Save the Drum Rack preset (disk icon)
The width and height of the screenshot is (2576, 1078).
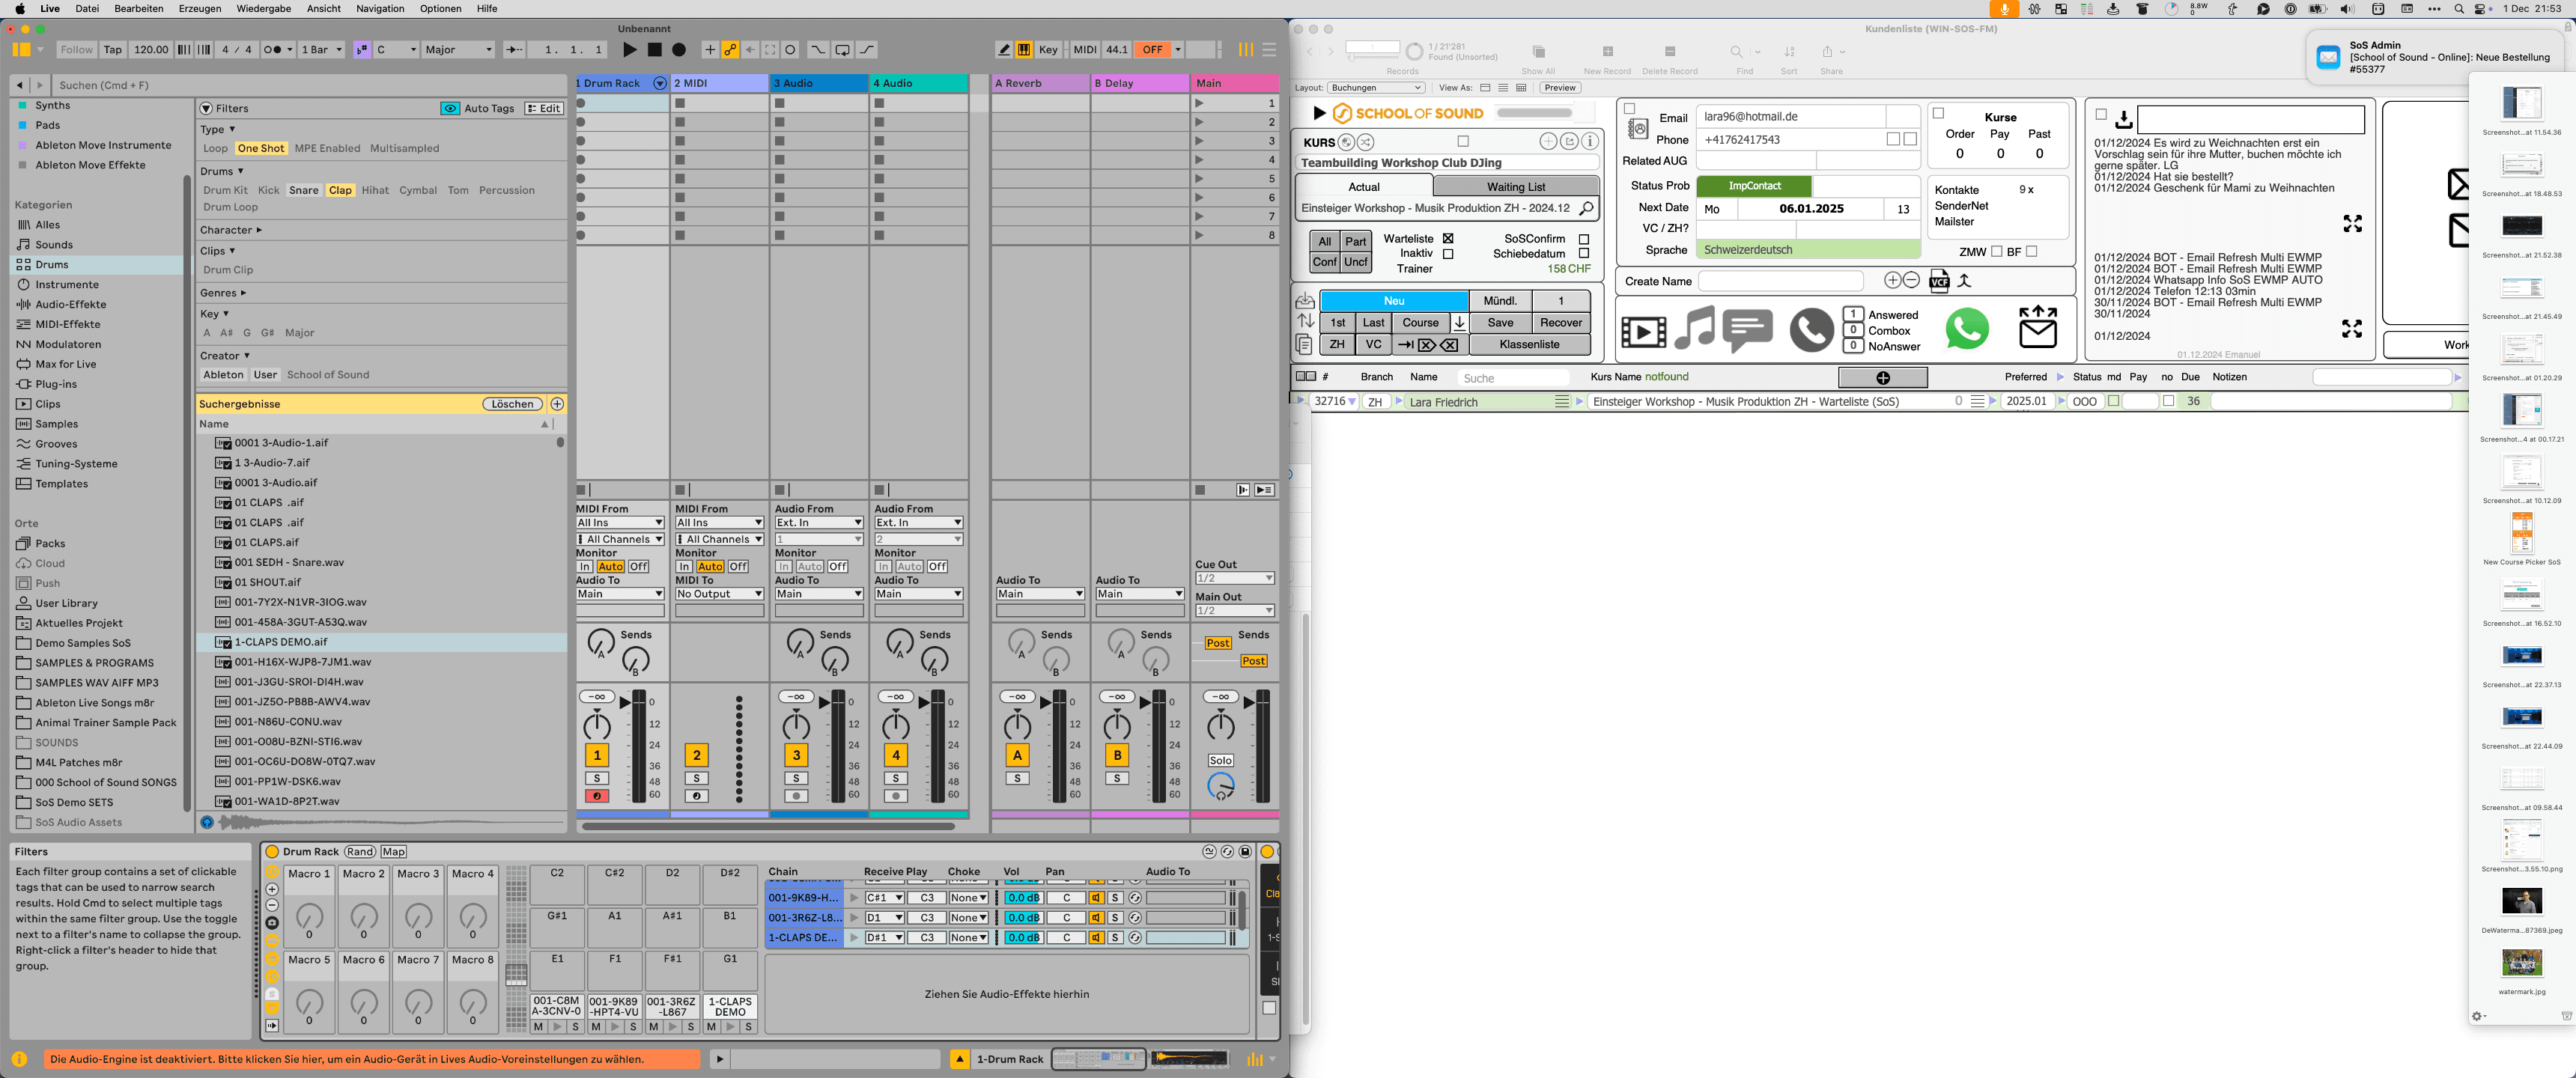pos(1245,851)
